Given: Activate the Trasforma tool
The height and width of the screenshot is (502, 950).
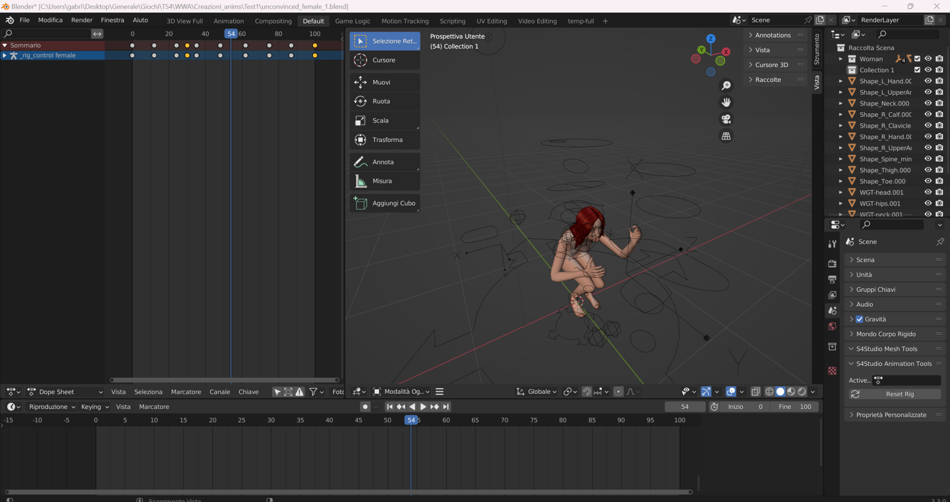Looking at the screenshot, I should pyautogui.click(x=385, y=140).
